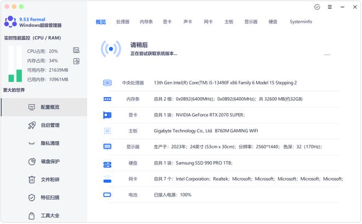
Task: Click the signal broadcast icon near 请稍后
Action: pos(111,49)
